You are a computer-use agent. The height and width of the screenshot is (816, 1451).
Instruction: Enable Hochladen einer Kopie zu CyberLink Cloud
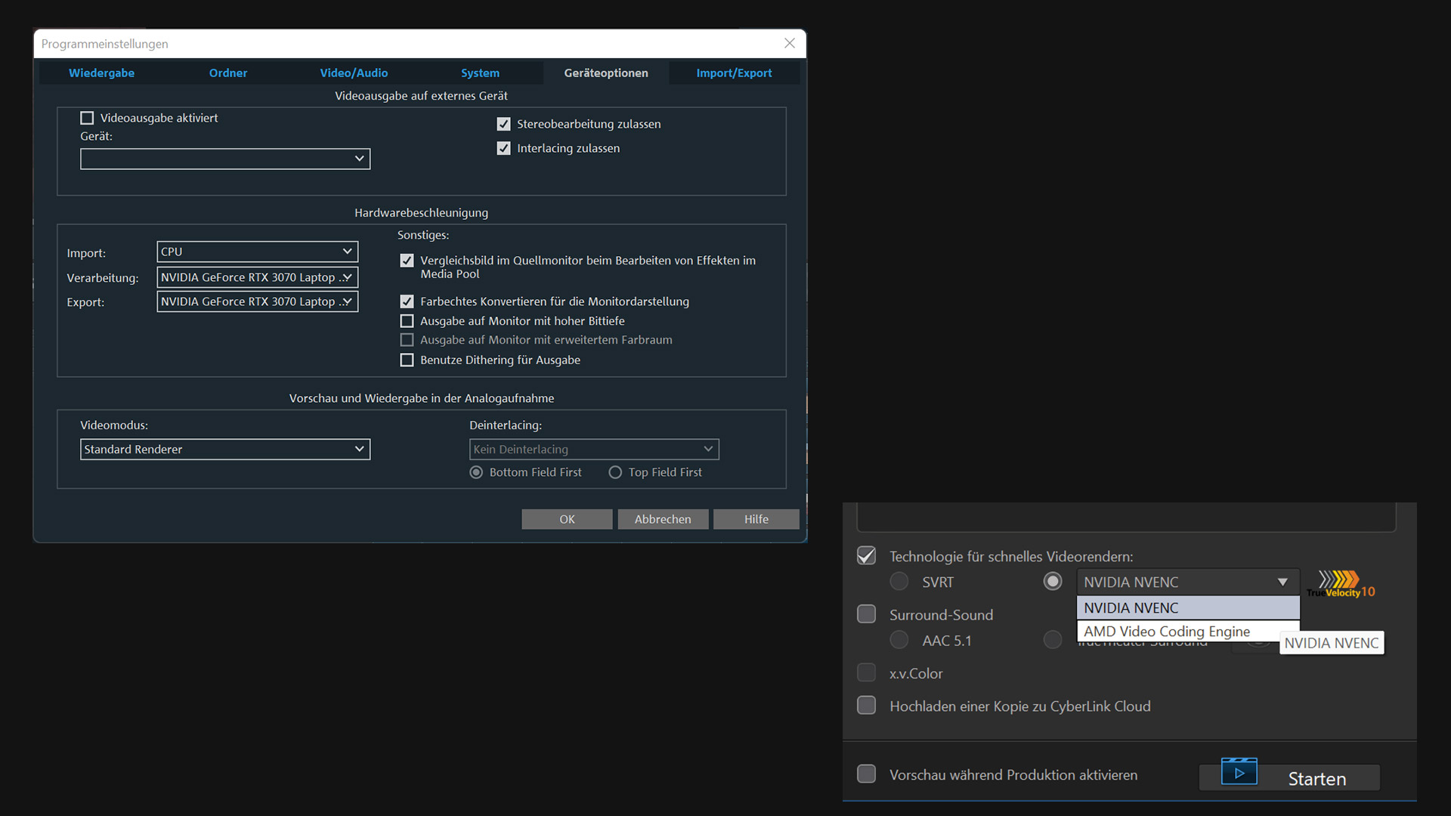point(866,705)
